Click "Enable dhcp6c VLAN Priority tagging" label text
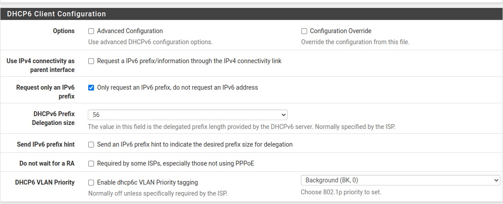Viewport: 503px width, 204px height. [x=147, y=182]
